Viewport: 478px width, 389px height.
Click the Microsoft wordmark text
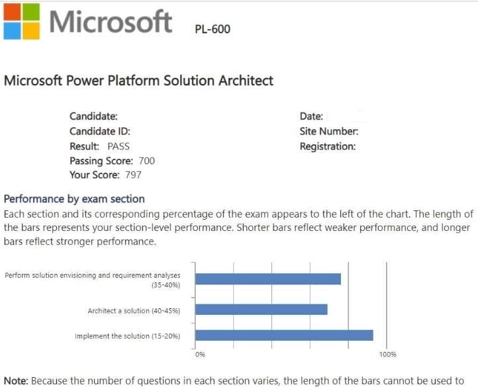pos(111,21)
